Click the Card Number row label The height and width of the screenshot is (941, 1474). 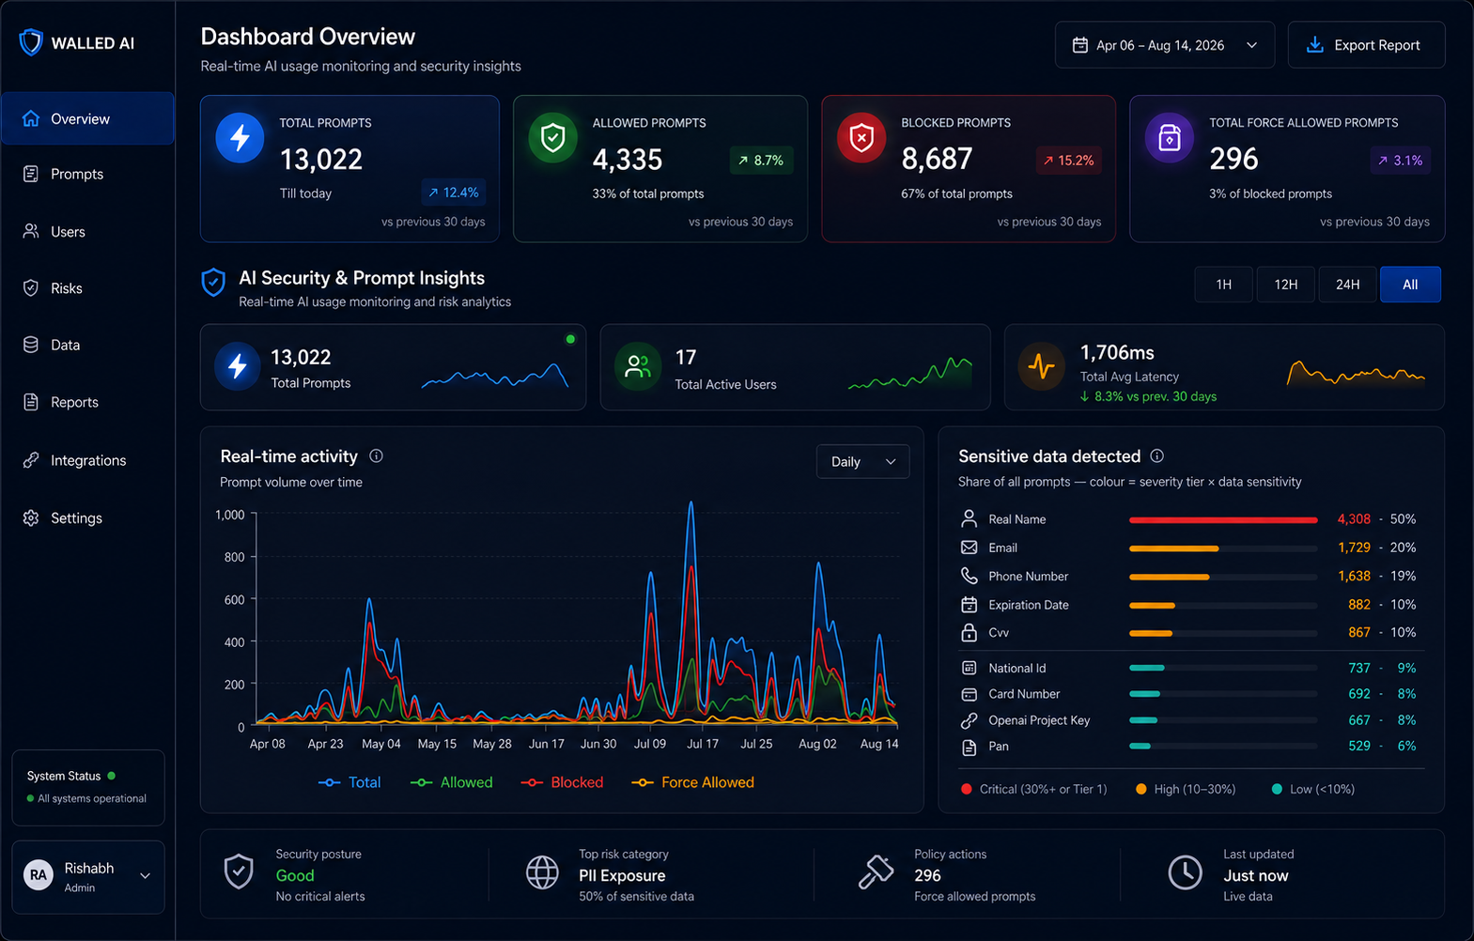tap(1024, 694)
